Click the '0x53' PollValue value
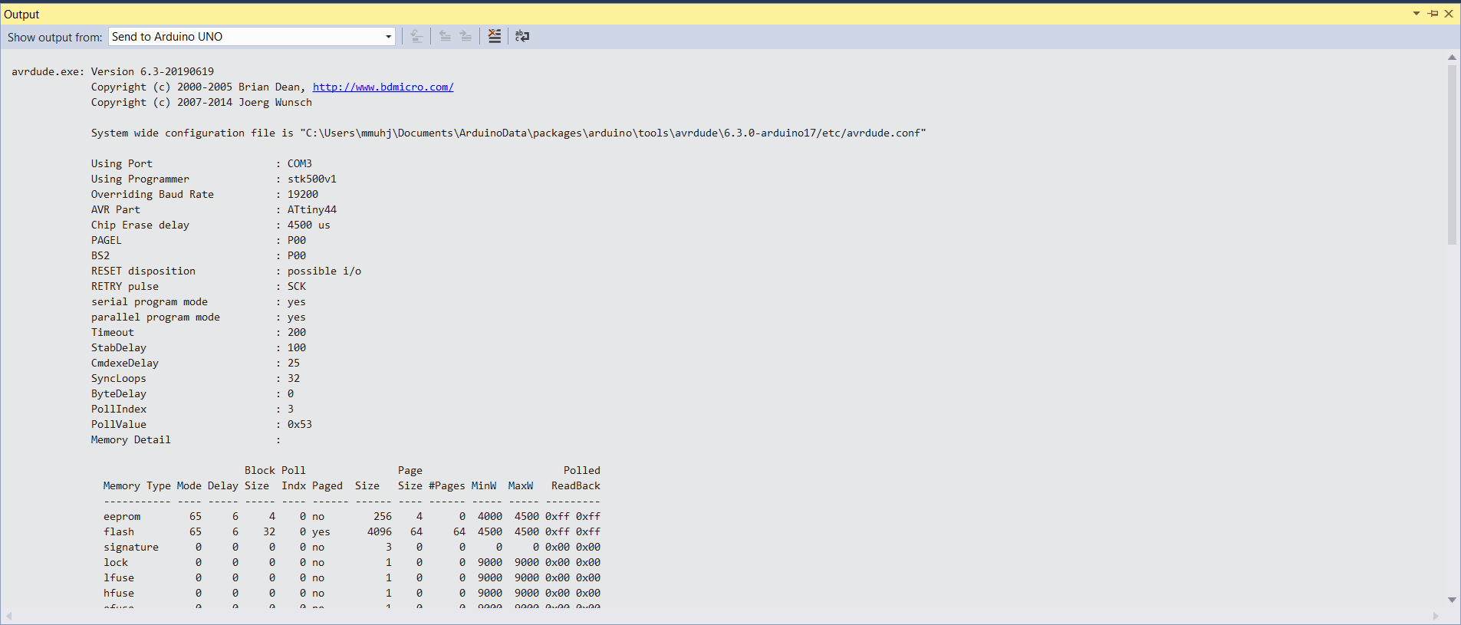1461x625 pixels. [x=300, y=424]
